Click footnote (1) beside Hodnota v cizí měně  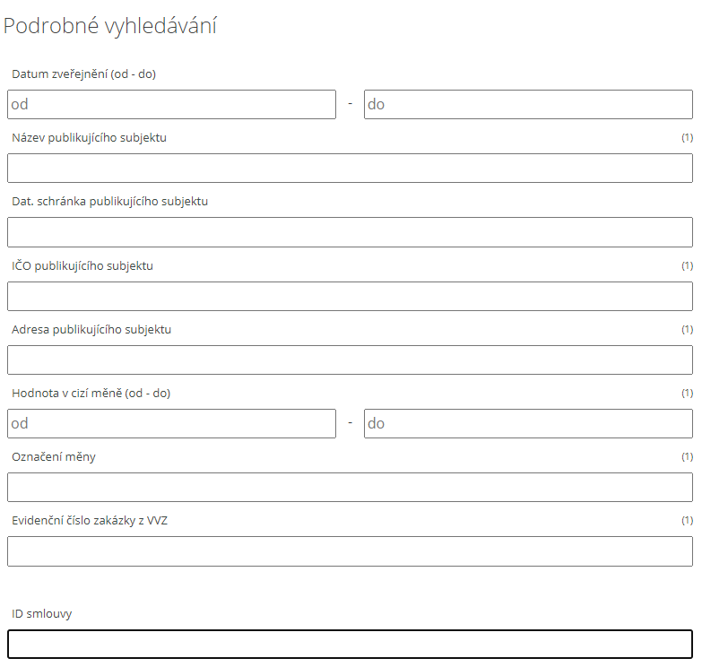pos(687,394)
